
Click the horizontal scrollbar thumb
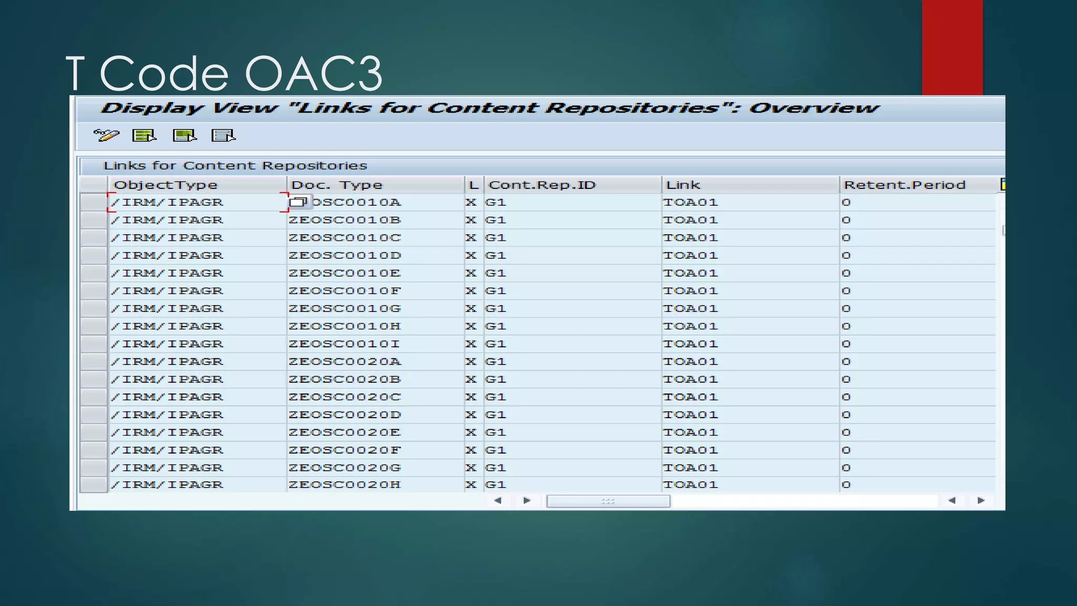pos(608,501)
